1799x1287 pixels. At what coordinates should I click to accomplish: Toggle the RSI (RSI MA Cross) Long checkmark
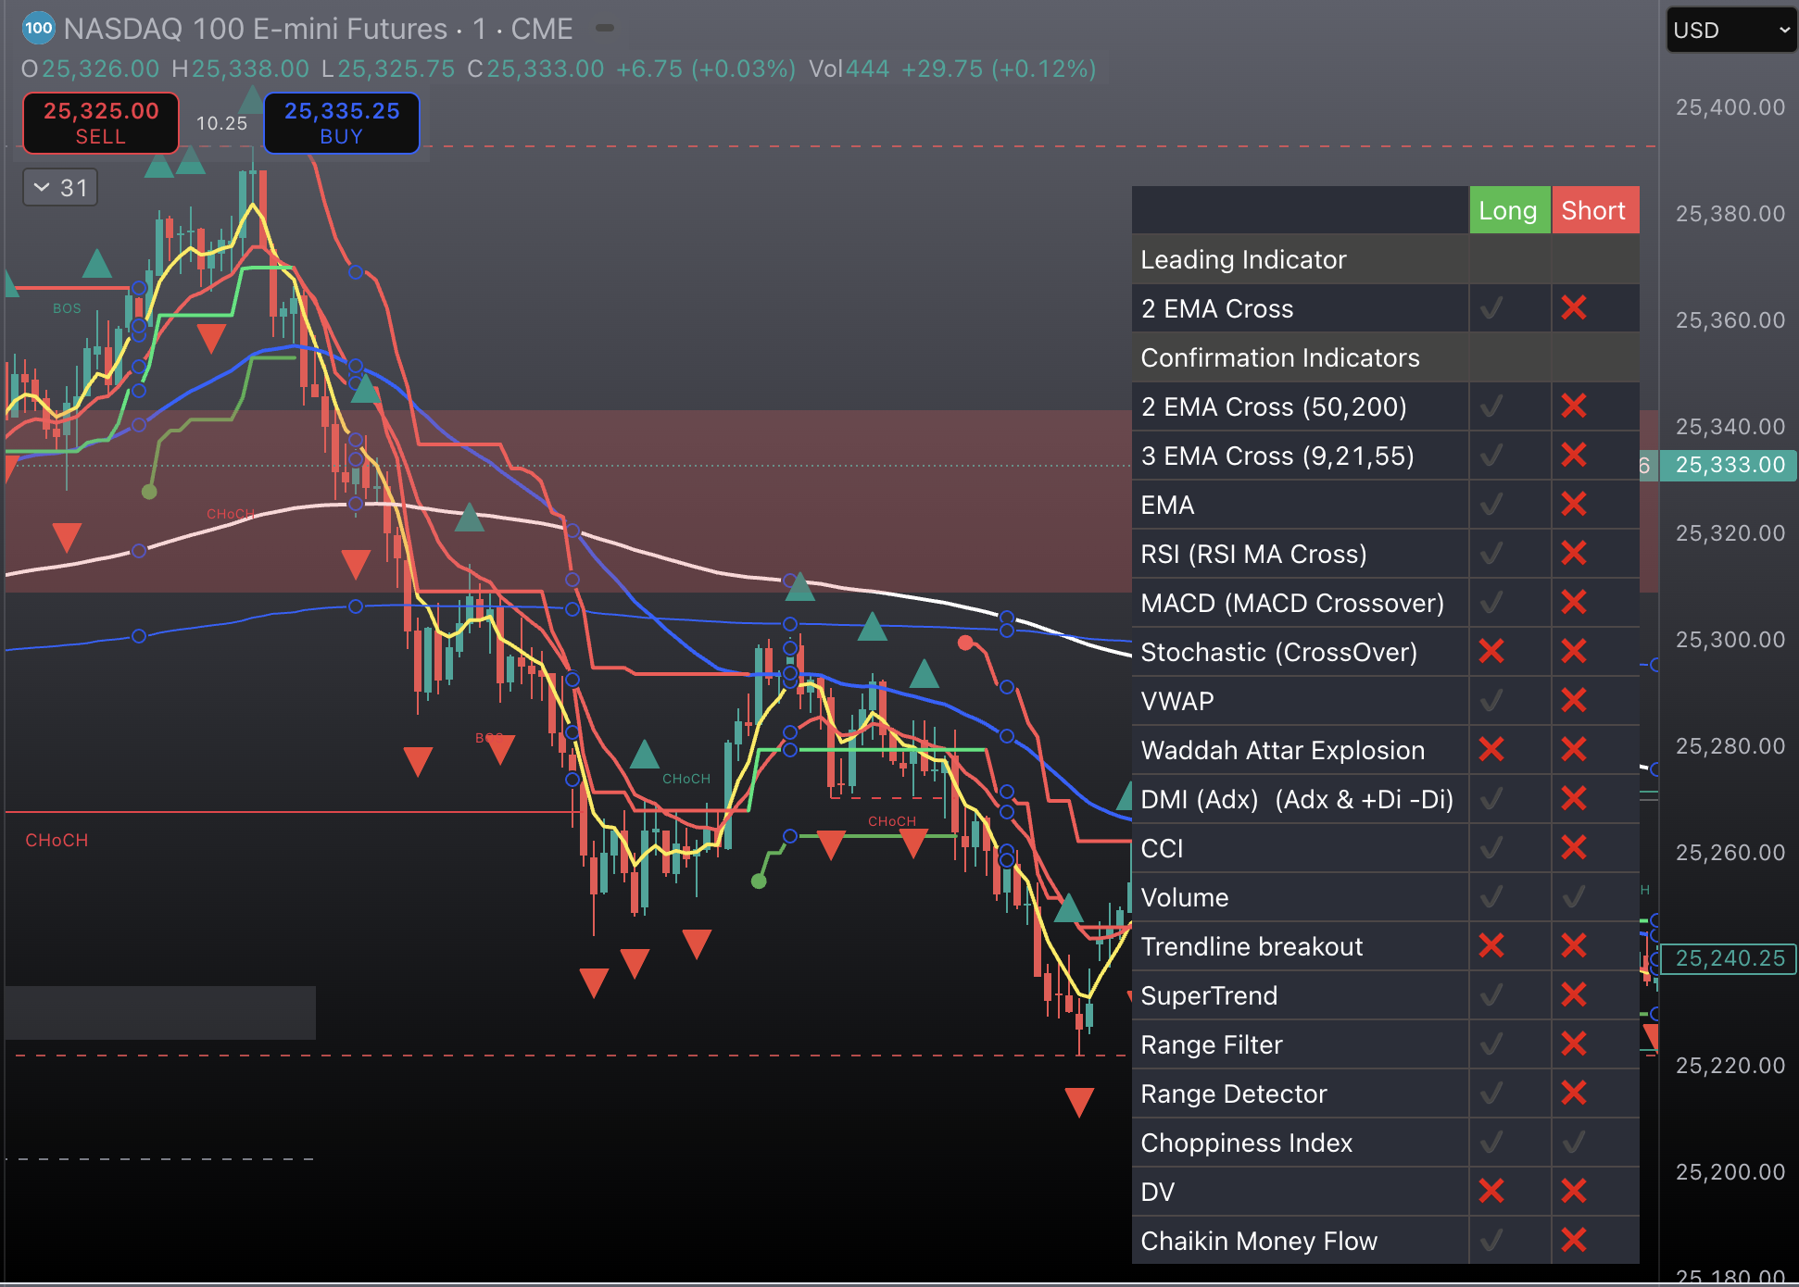point(1491,553)
